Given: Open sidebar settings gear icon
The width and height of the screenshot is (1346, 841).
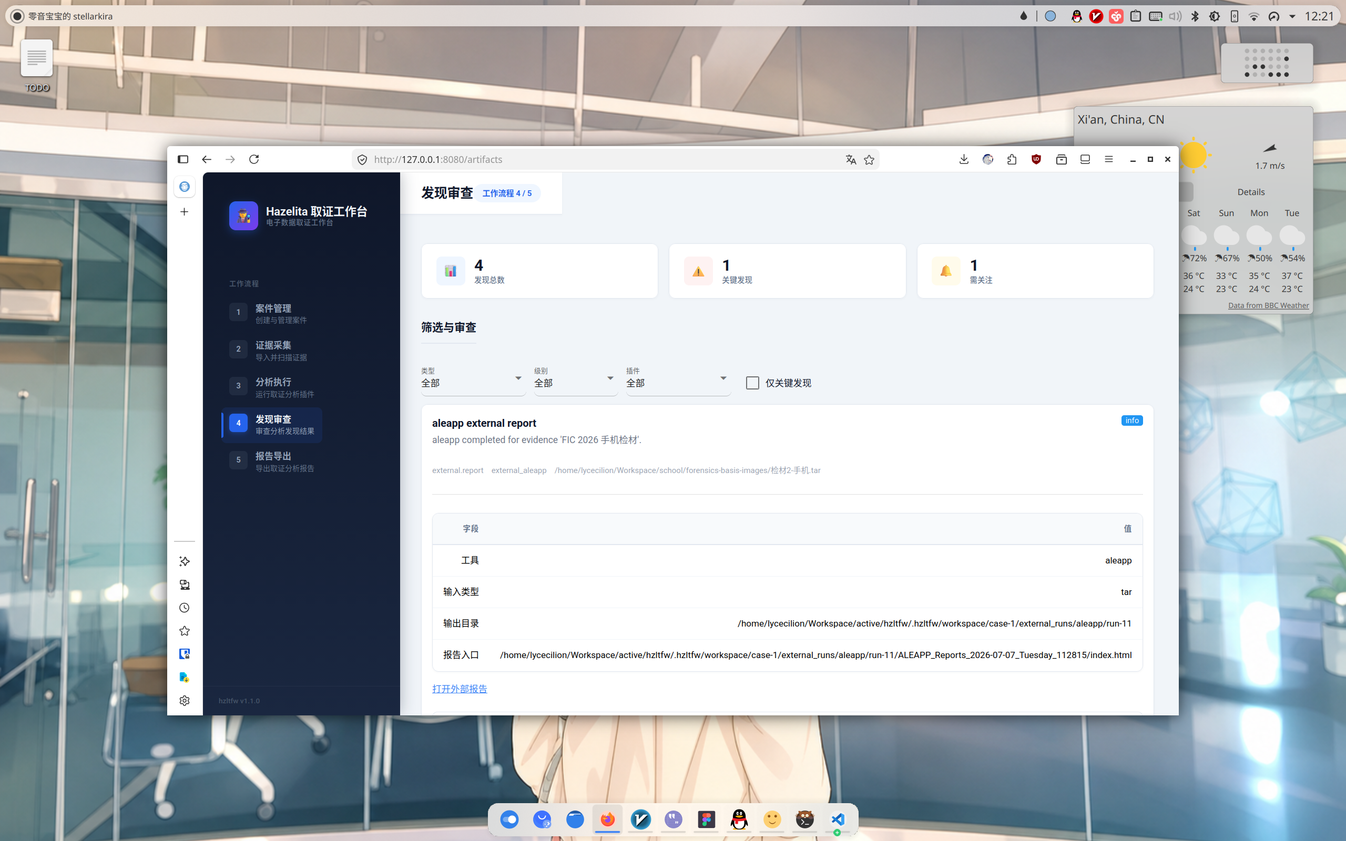Looking at the screenshot, I should tap(184, 701).
